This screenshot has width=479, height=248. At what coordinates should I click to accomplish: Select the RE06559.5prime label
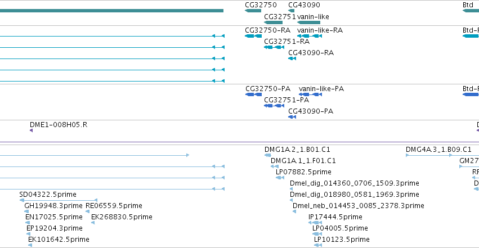click(x=114, y=206)
